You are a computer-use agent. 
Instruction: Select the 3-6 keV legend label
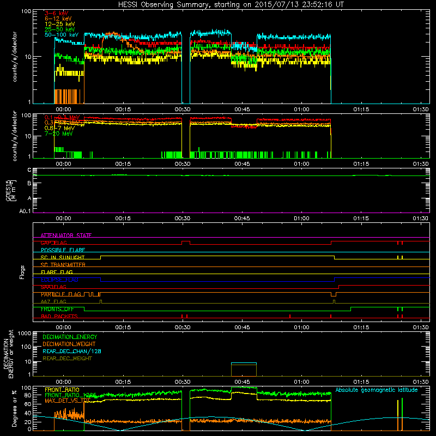(x=57, y=13)
